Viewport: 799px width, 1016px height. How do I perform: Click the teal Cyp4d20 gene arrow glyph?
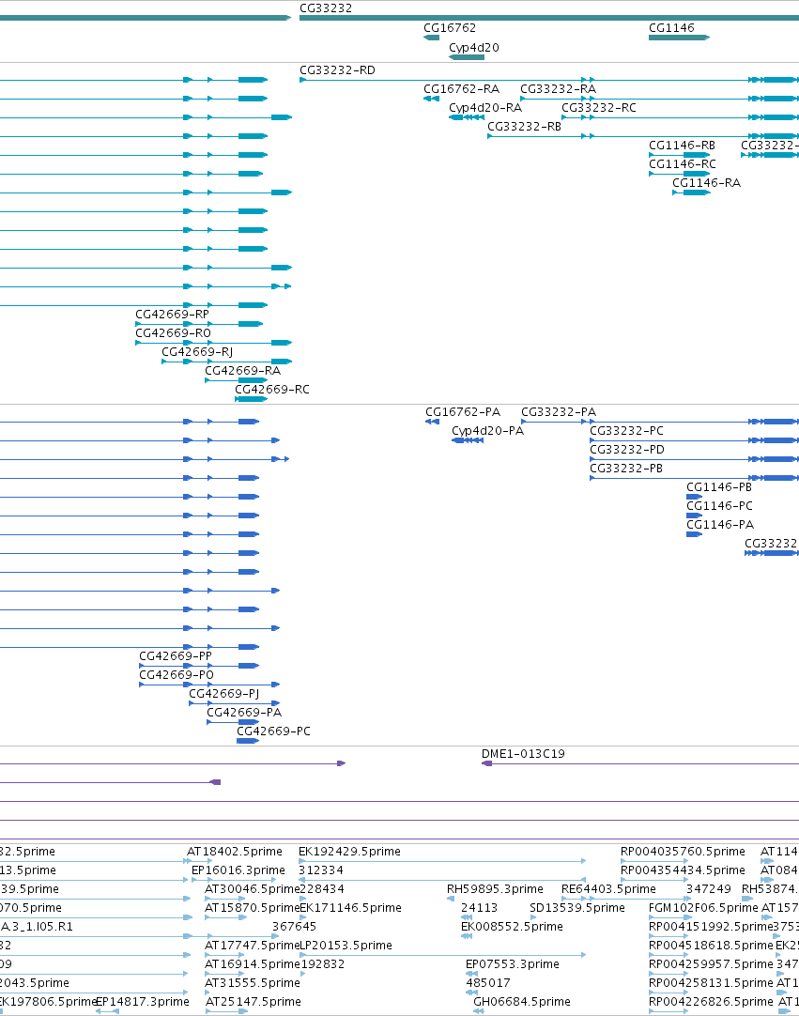[466, 57]
